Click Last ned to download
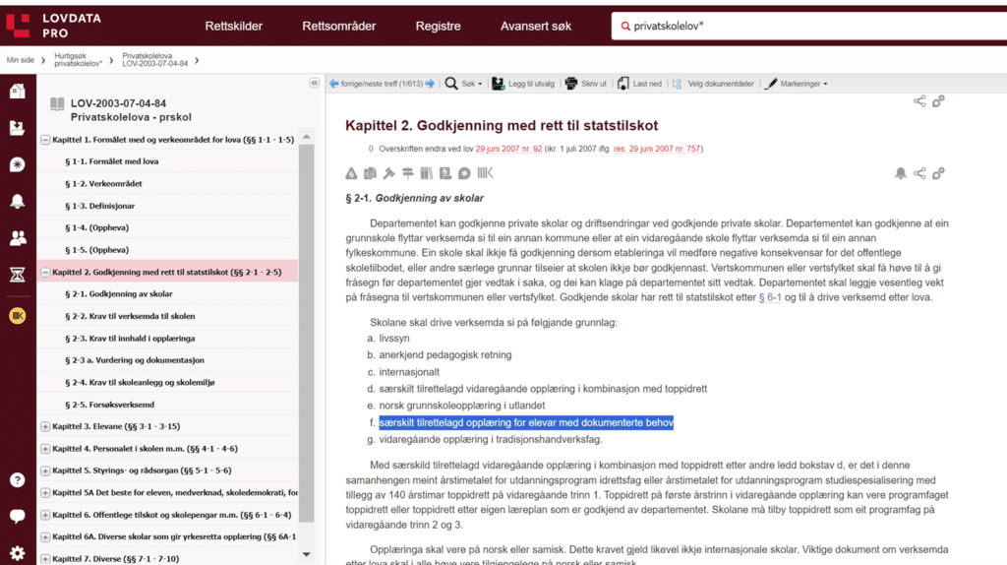 click(639, 84)
